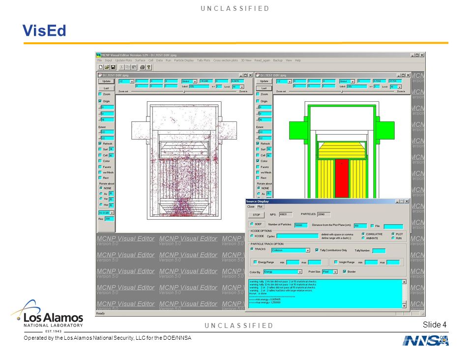The width and height of the screenshot is (472, 354).
Task: Click the Cut scissors toolbar icon
Action: [x=121, y=67]
